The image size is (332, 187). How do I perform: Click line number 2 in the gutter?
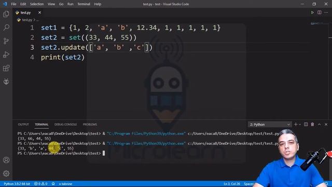coord(32,37)
